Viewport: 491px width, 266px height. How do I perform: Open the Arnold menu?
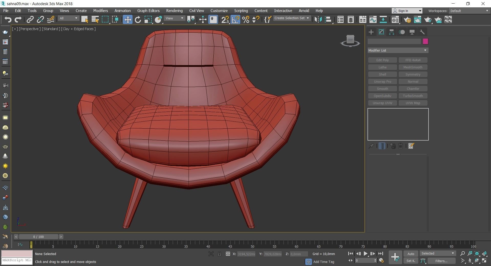pos(304,11)
